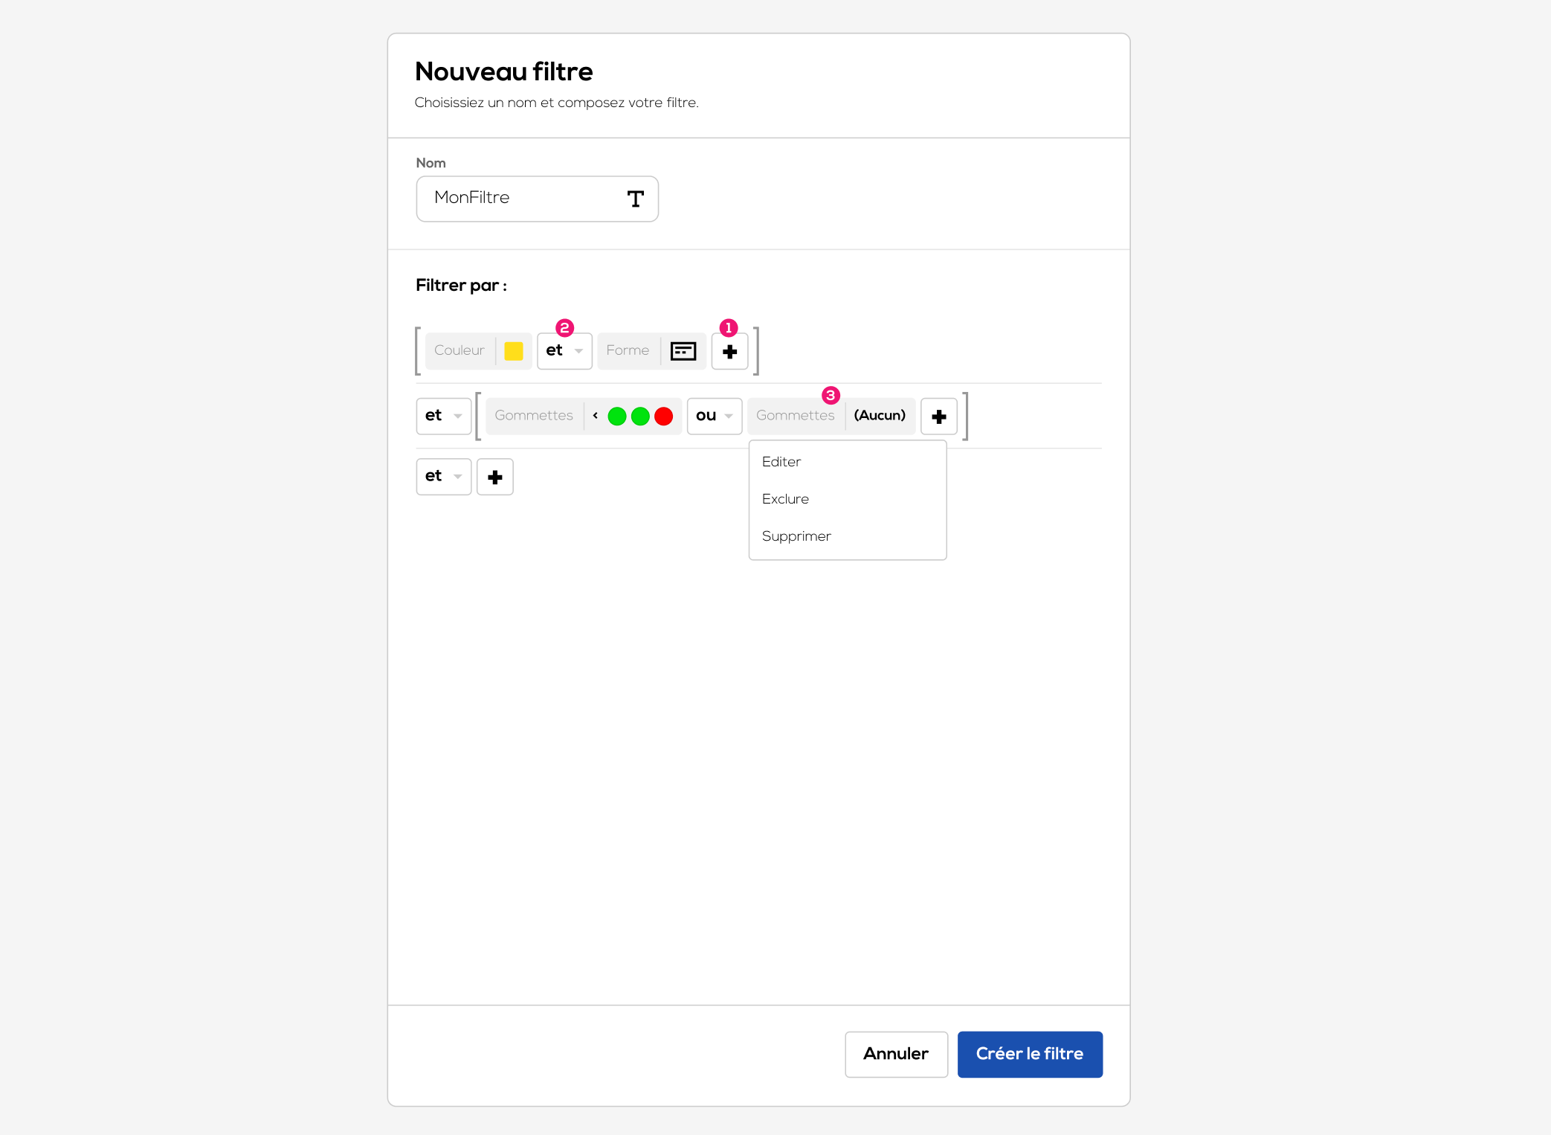This screenshot has width=1551, height=1135.
Task: Click the text T icon in Nom field
Action: coord(635,199)
